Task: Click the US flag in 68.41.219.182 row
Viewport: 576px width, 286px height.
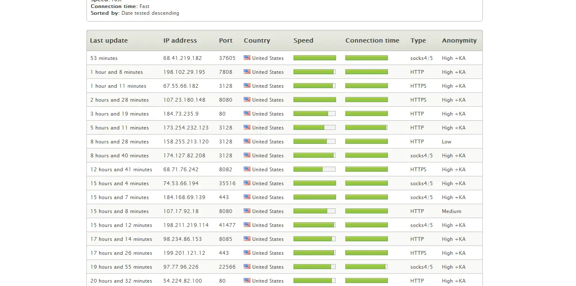Action: click(247, 58)
